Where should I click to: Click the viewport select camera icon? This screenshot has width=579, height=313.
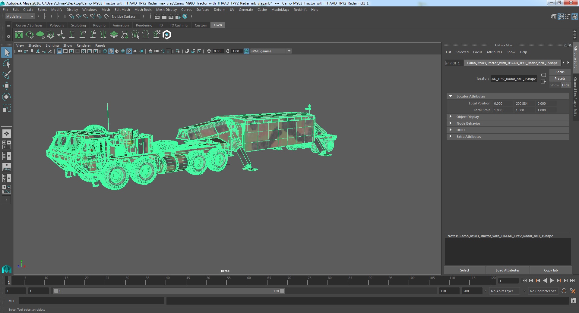point(20,51)
